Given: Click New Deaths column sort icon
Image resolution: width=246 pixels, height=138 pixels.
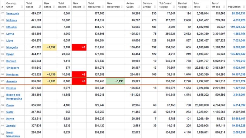Looking at the screenshot, I should coord(84,7).
